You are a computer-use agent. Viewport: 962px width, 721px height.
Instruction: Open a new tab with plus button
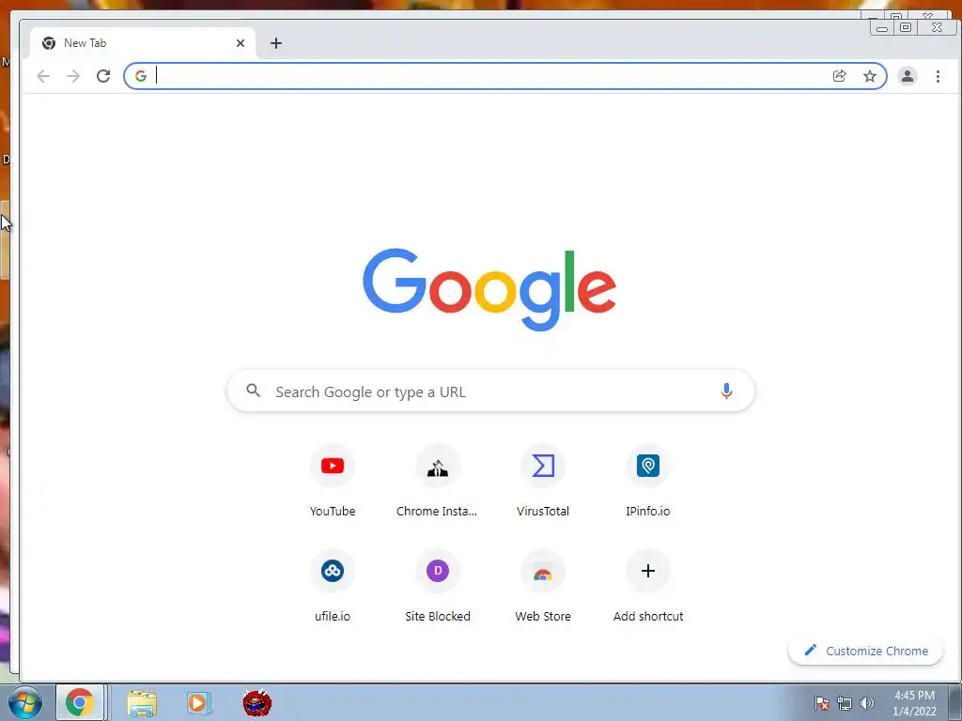coord(276,43)
